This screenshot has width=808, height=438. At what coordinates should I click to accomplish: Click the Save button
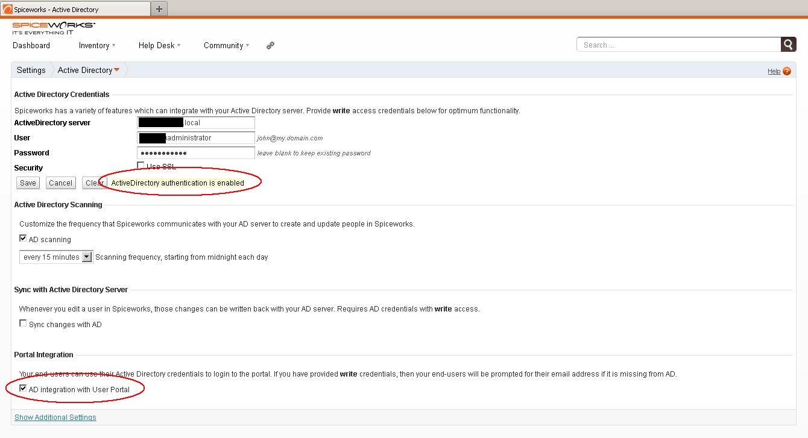[x=27, y=183]
